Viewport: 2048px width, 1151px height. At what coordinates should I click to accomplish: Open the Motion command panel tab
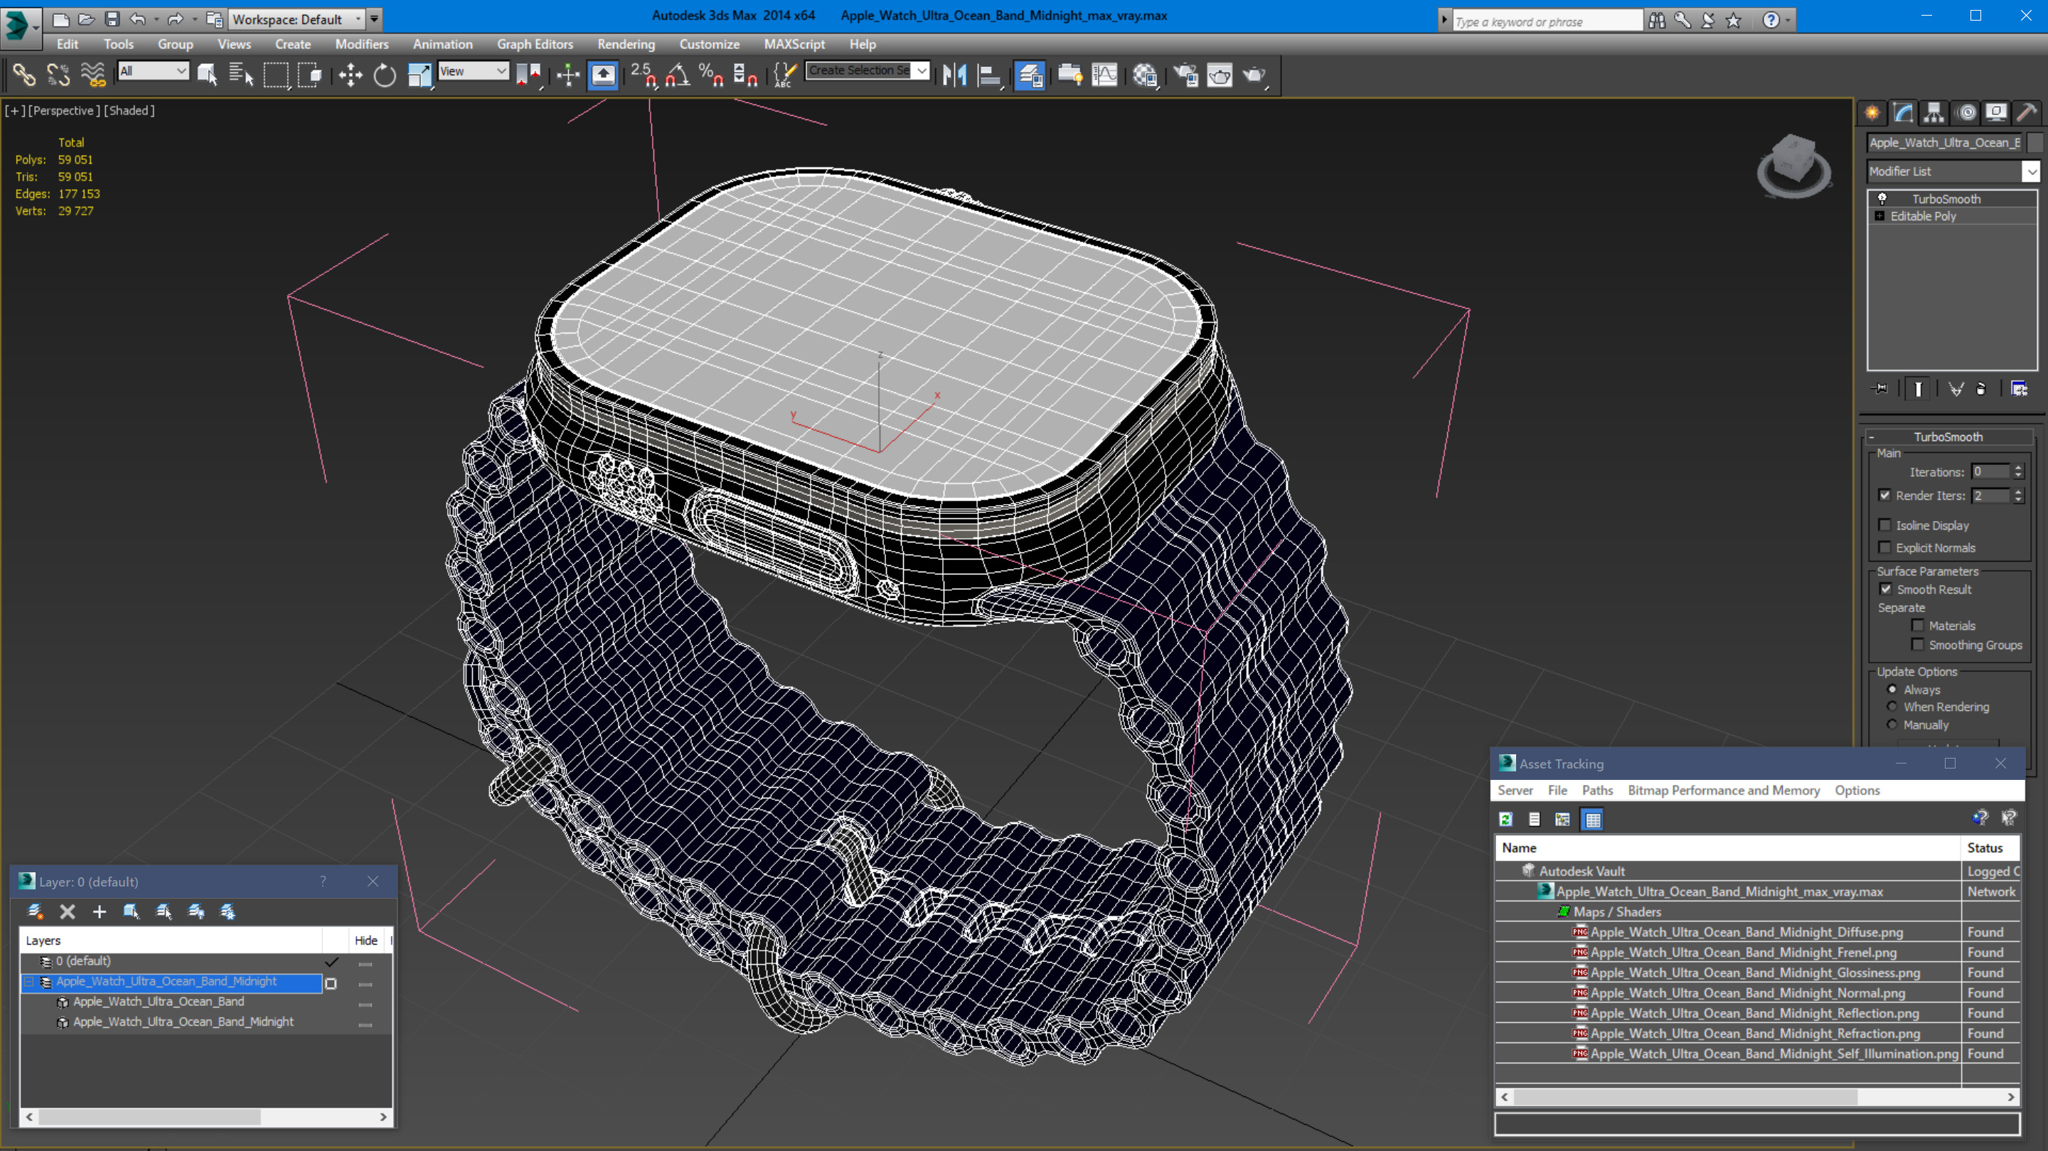(1966, 112)
